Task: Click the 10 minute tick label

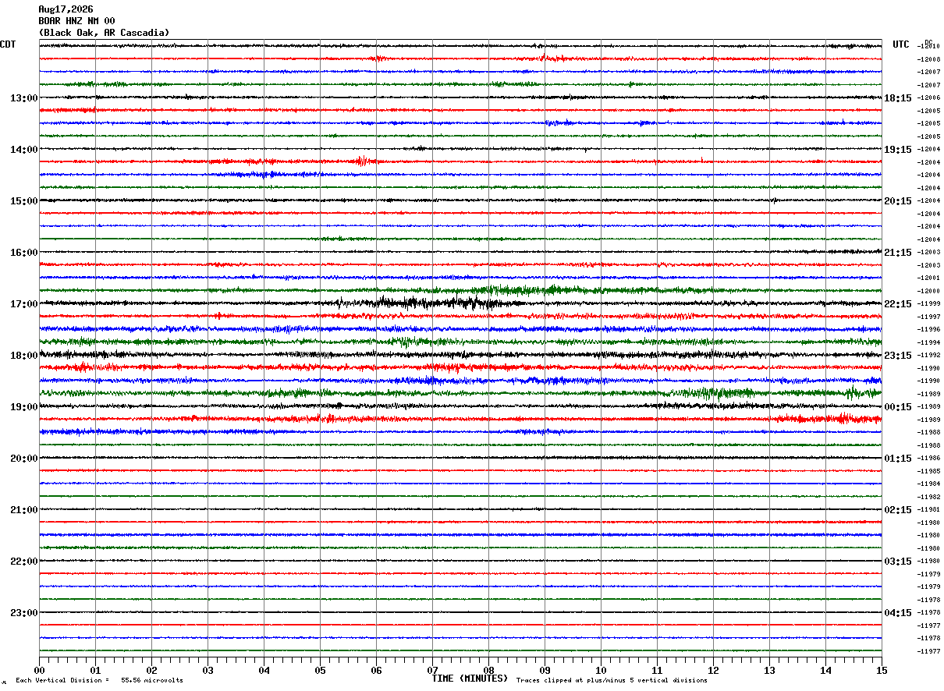Action: (x=601, y=670)
